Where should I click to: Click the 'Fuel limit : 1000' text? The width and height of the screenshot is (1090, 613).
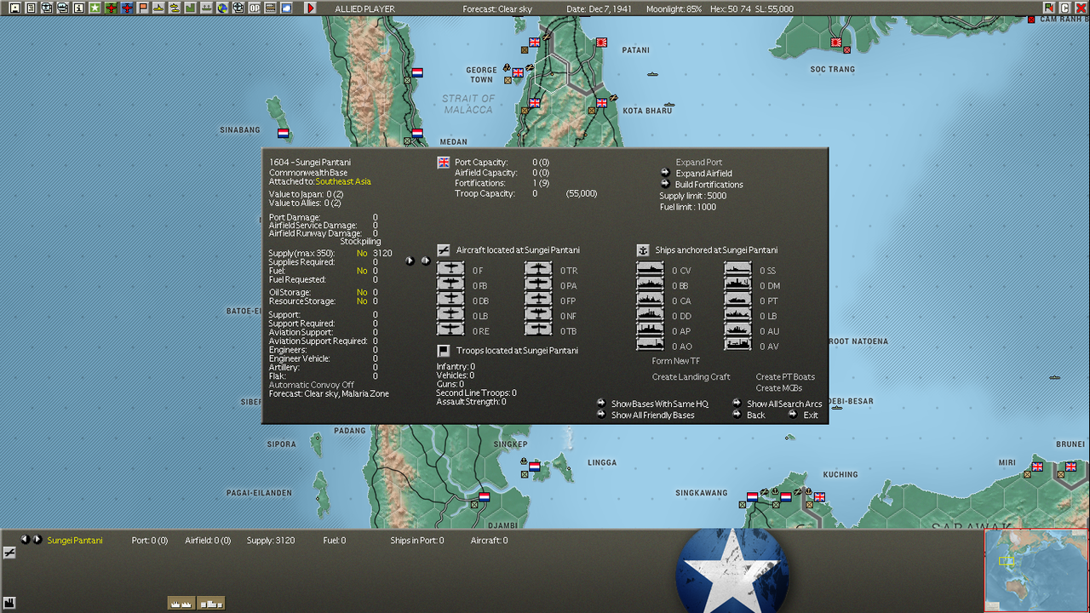(688, 207)
